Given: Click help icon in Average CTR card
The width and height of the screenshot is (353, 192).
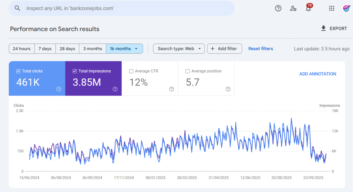Looking at the screenshot, I should click(x=172, y=89).
